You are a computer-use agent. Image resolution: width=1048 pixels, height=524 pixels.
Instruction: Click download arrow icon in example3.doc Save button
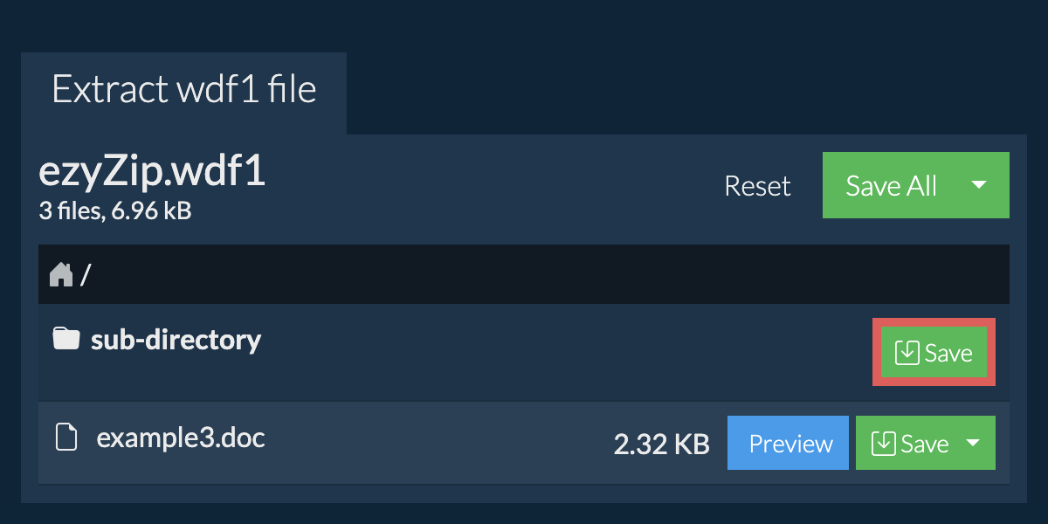point(884,444)
